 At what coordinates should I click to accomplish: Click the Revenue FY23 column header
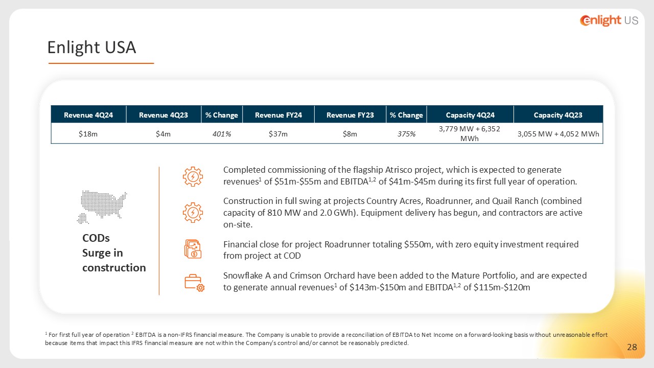point(350,115)
